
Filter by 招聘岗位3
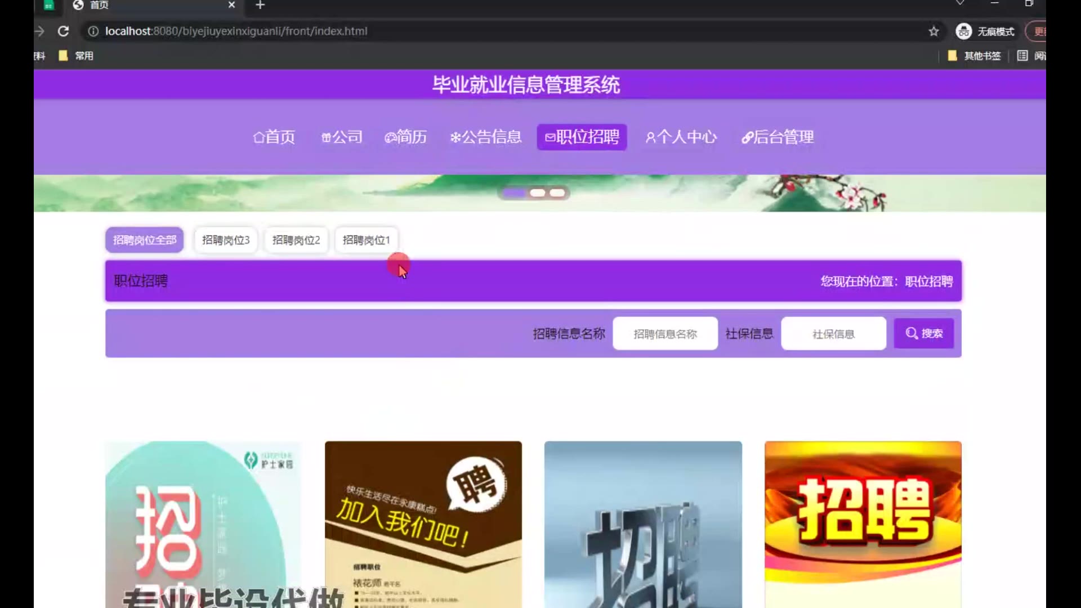click(x=225, y=240)
